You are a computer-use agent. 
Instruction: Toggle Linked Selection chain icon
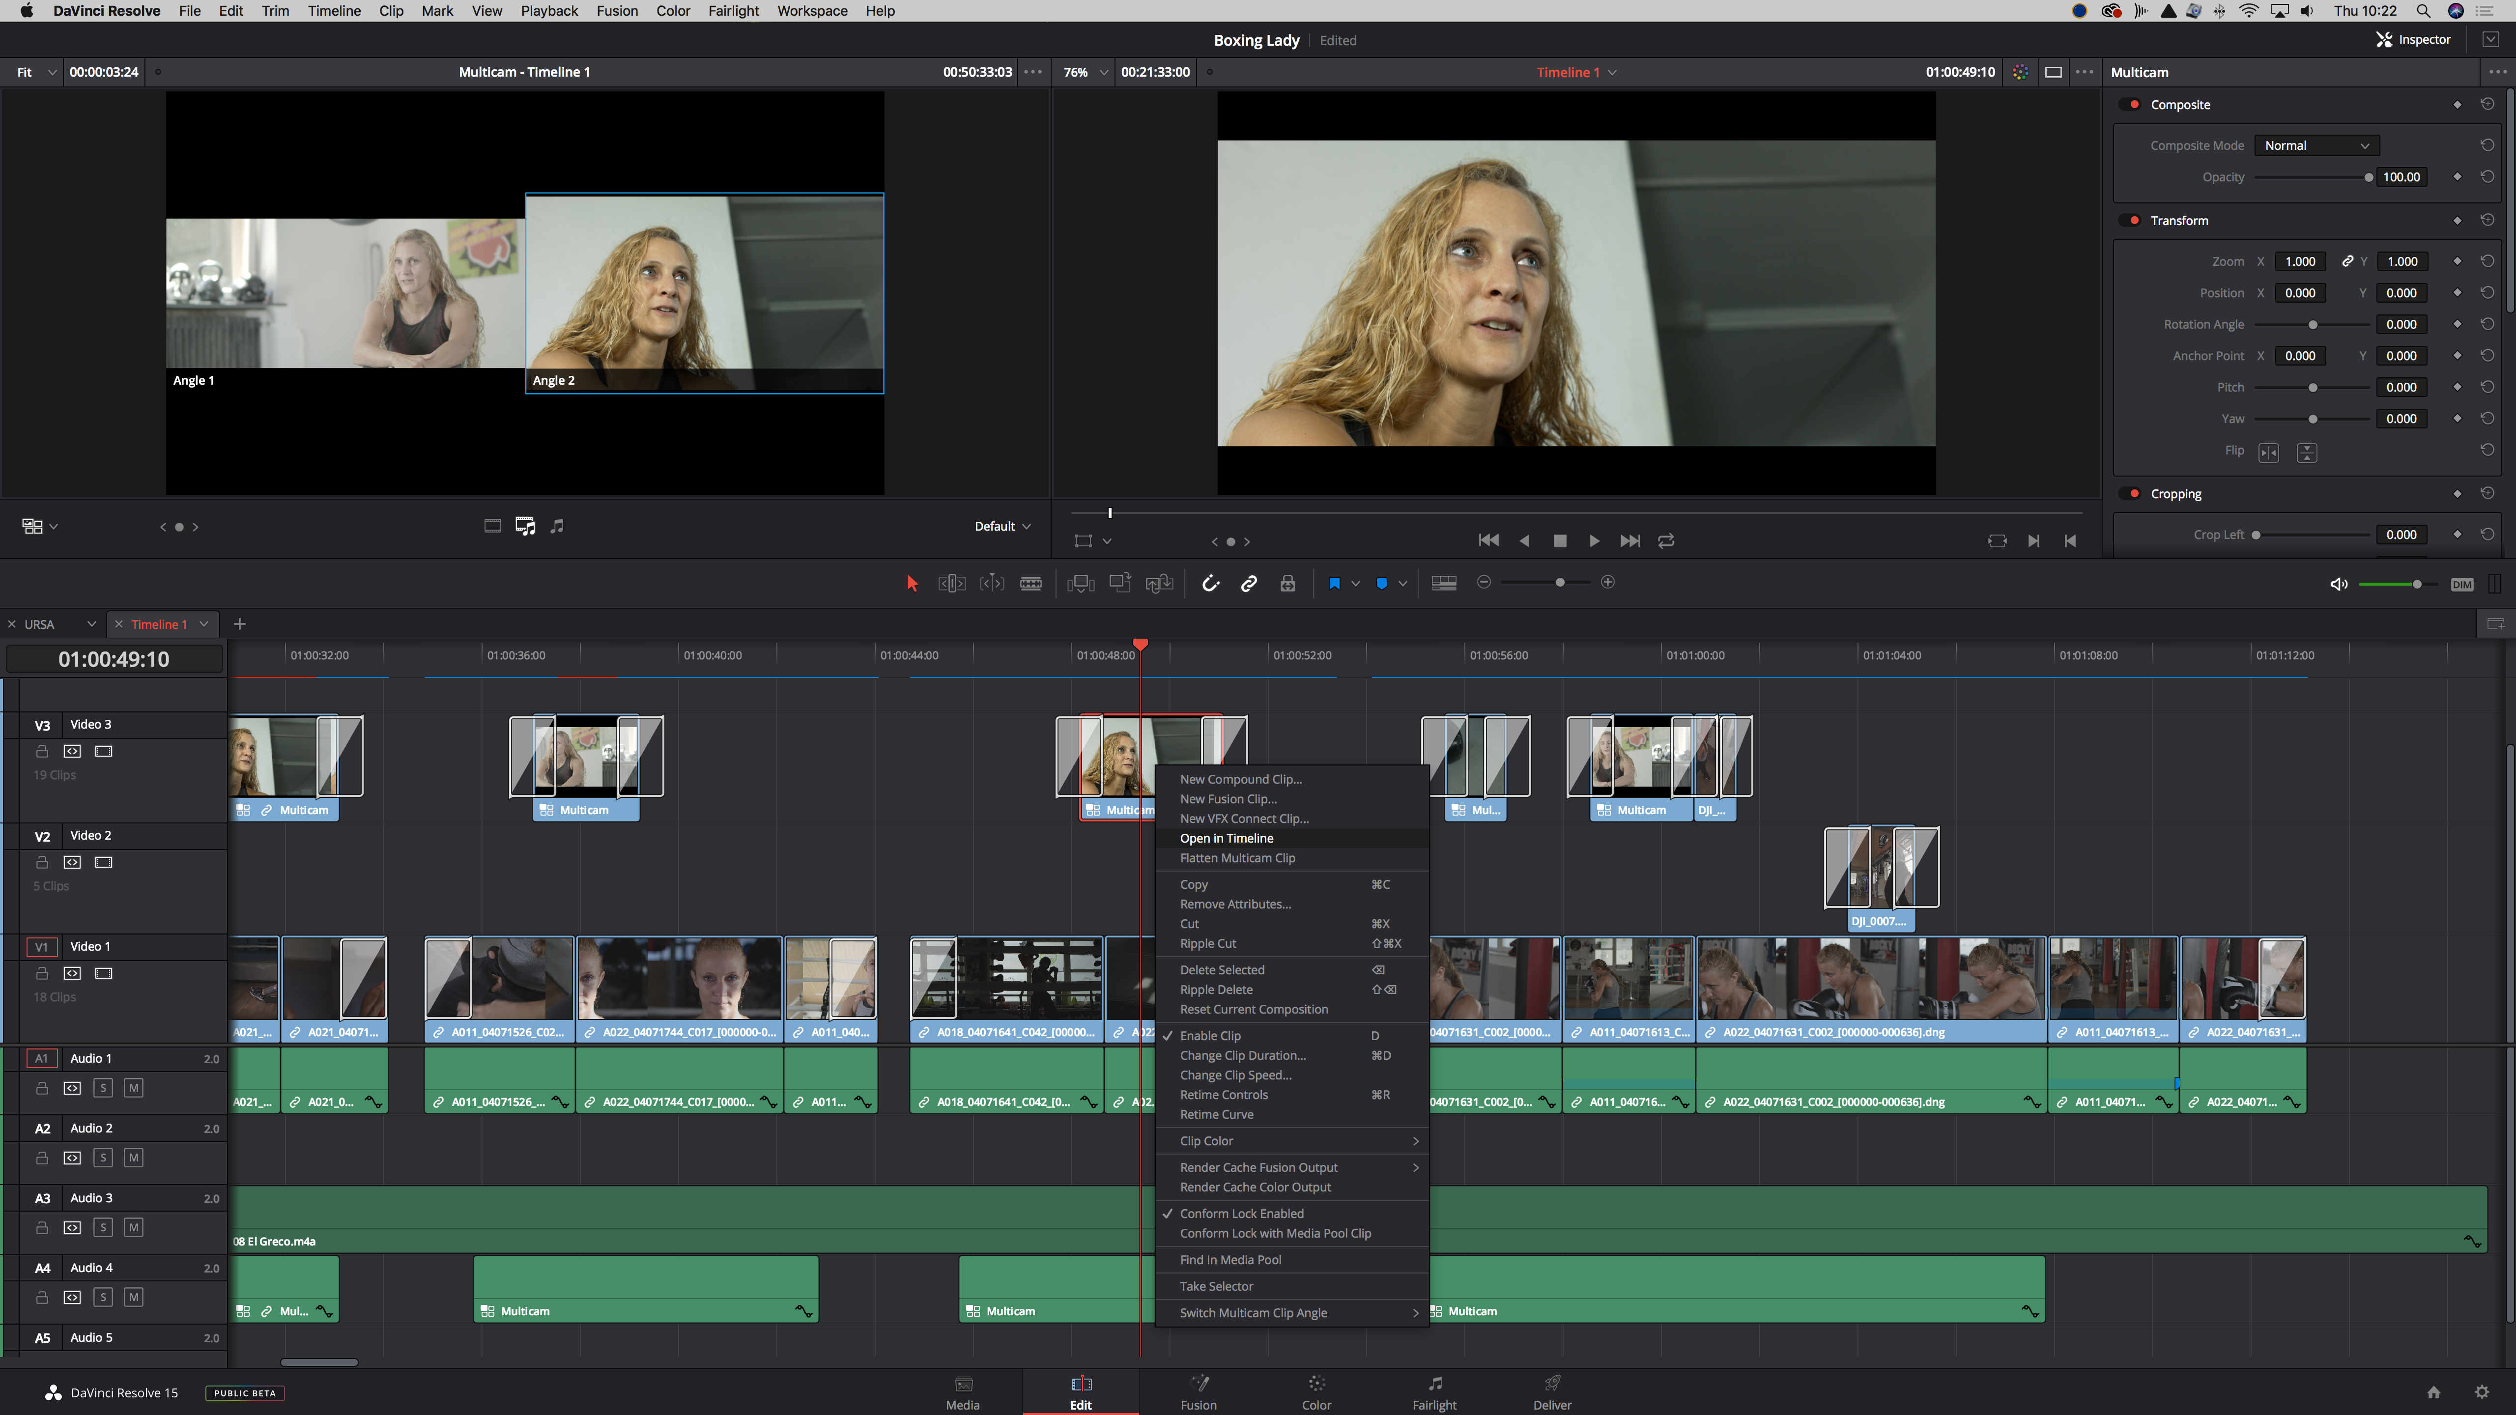1248,583
